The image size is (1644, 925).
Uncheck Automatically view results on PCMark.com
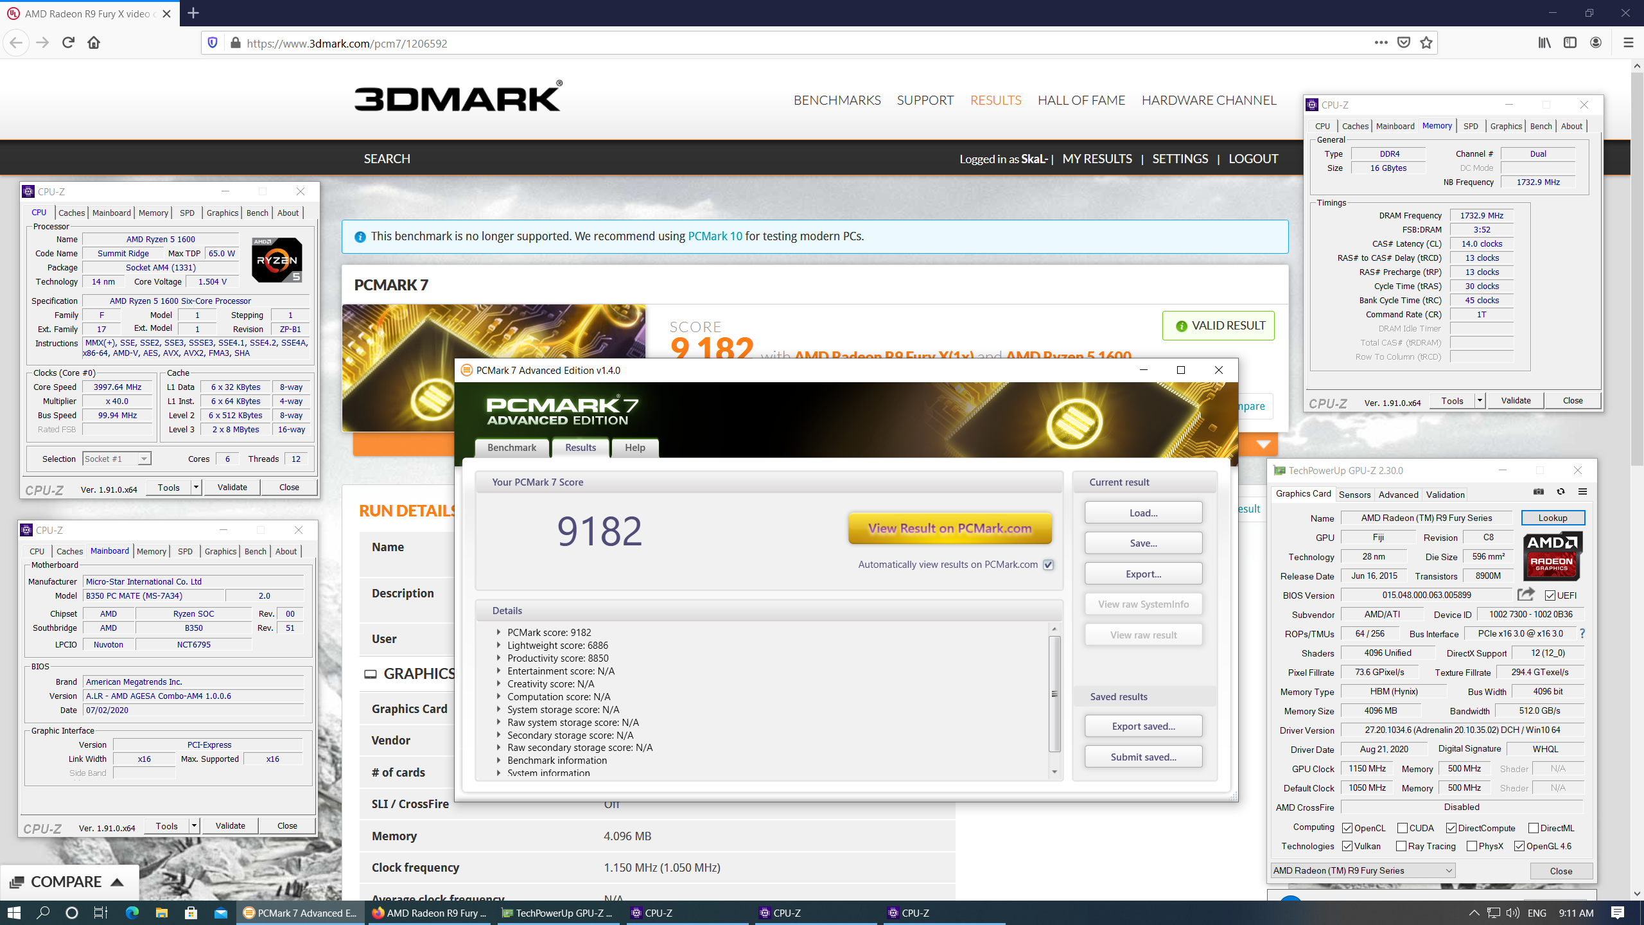(1048, 565)
